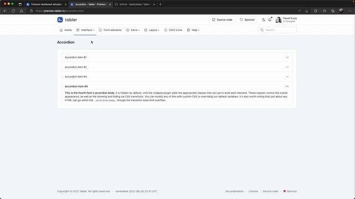Viewport: 355px width, 199px height.
Task: Click the browser tab overview icon
Action: 20,4
